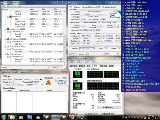Click the Intel Pentium logo in CPU-Z
The image size is (160, 120).
[115, 15]
